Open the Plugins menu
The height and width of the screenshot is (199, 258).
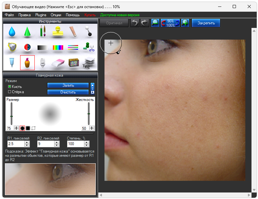pyautogui.click(x=41, y=15)
